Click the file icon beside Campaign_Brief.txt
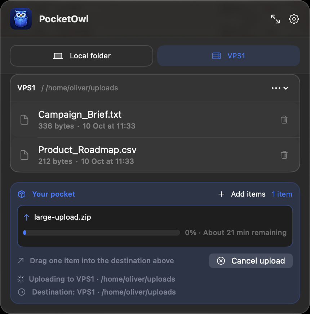 pyautogui.click(x=25, y=120)
